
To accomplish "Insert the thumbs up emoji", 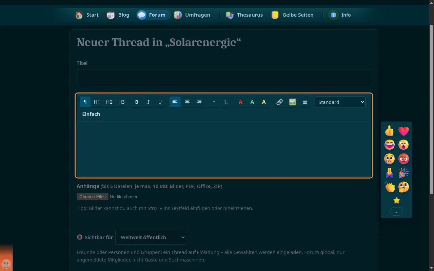I will [390, 131].
